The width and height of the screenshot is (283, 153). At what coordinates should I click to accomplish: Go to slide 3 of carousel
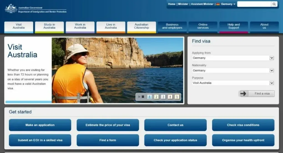(x=163, y=97)
